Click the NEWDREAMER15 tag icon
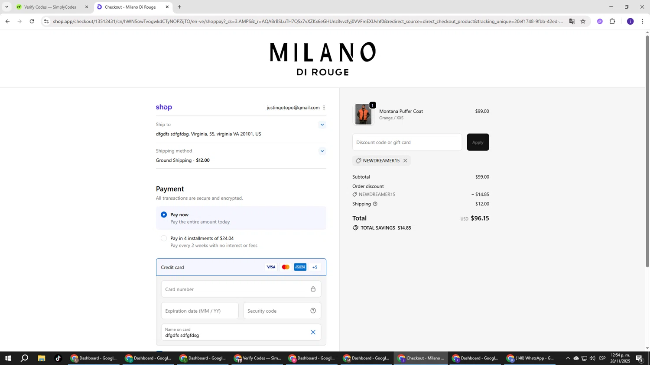 pyautogui.click(x=358, y=160)
